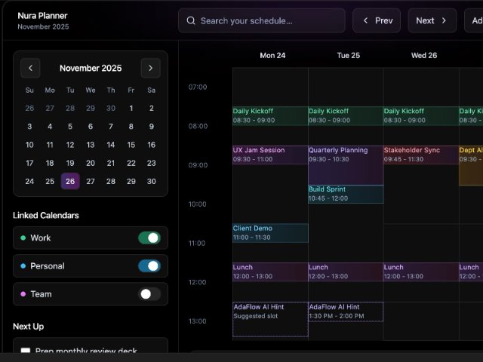Click the Next week button

coord(432,20)
